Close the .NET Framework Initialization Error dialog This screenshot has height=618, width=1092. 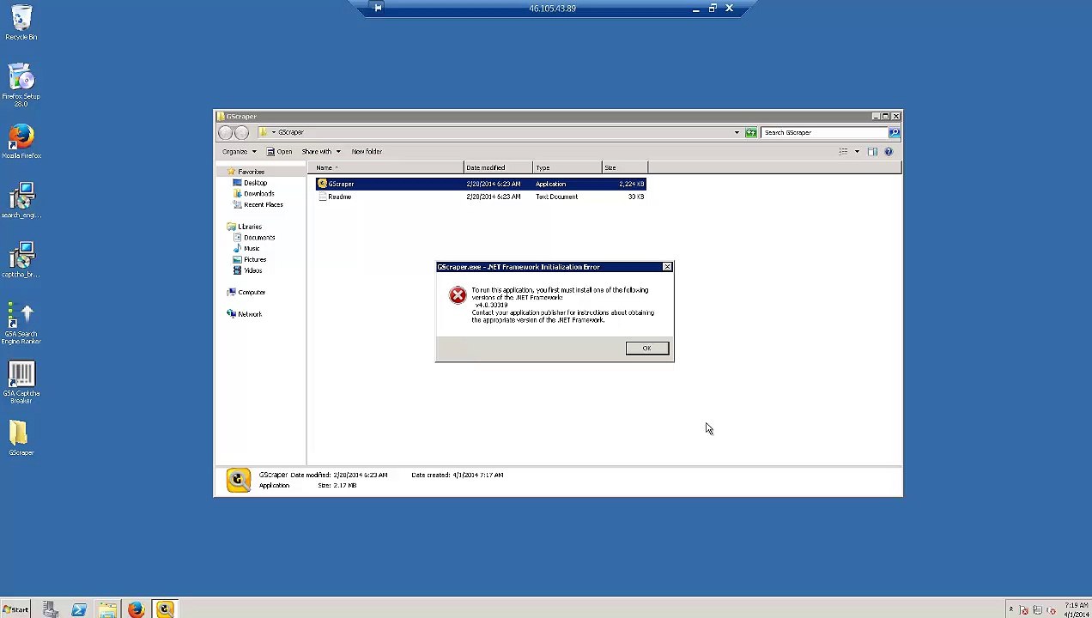(x=667, y=267)
